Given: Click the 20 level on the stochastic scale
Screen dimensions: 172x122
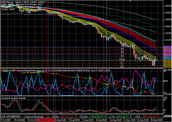Looking at the screenshot, I should tap(165, 110).
